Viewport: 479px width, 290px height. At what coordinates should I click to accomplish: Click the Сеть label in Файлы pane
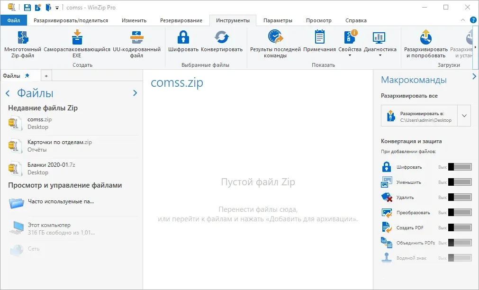[x=34, y=249]
